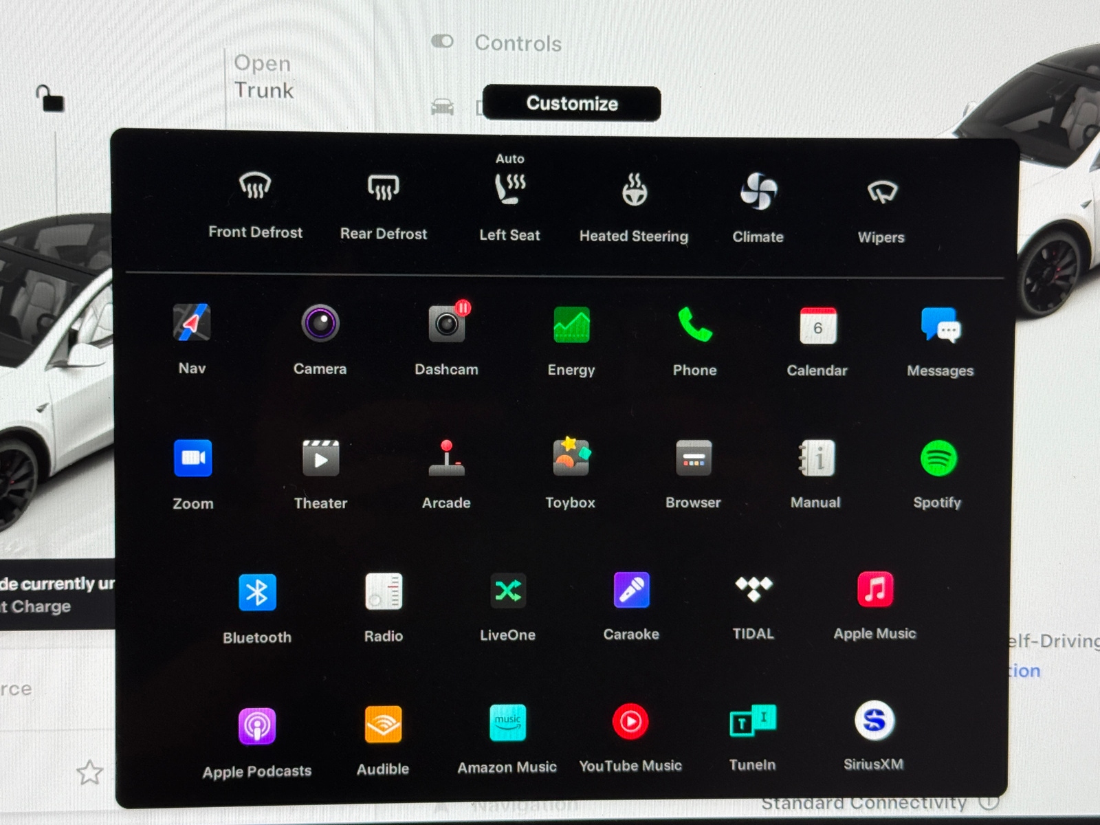Open the owner's Manual app

[x=815, y=474]
